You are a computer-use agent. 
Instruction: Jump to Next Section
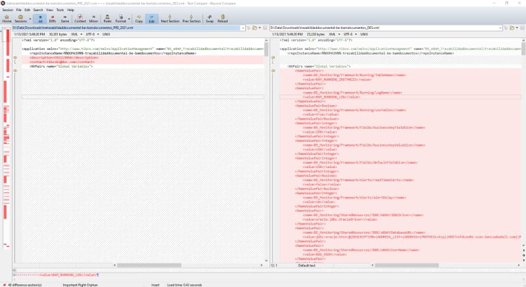click(x=169, y=18)
